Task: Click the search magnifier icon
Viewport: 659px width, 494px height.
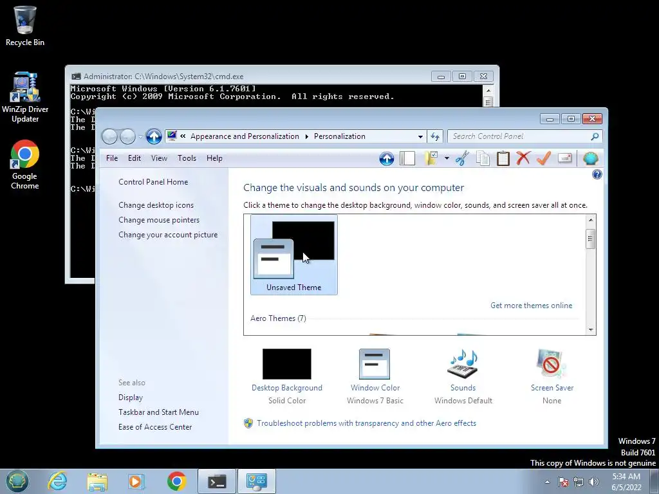Action: point(595,136)
